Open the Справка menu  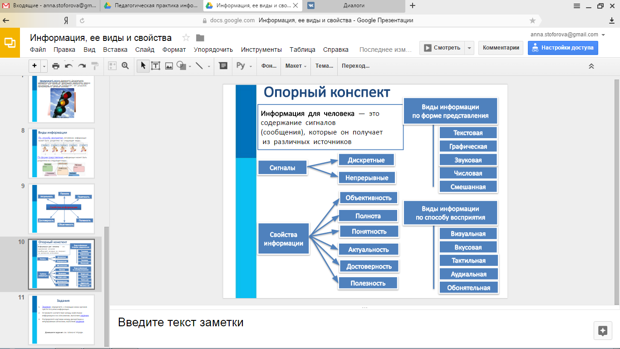click(x=336, y=50)
